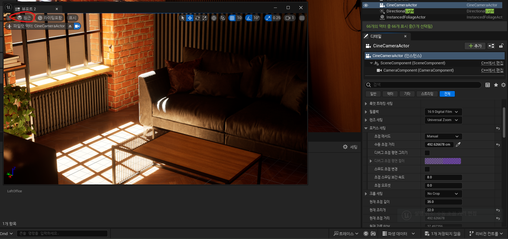Click C++에서 편집 link for CameraComponent

492,70
